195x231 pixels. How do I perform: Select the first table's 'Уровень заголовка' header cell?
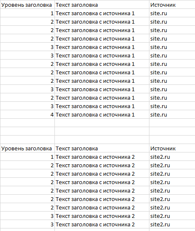click(x=27, y=5)
